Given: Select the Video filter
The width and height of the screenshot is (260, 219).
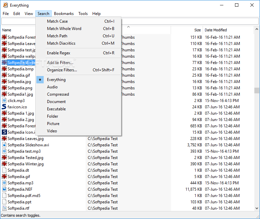Looking at the screenshot, I should [x=78, y=131].
